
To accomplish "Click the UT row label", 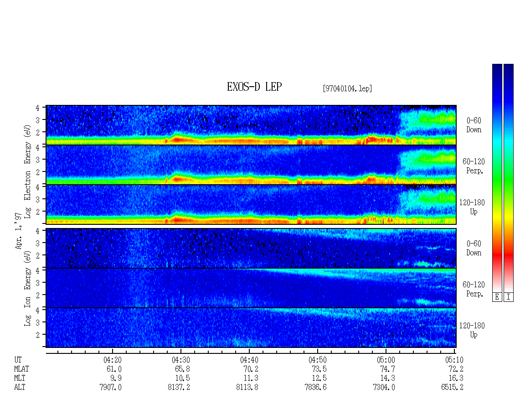I will tap(18, 360).
